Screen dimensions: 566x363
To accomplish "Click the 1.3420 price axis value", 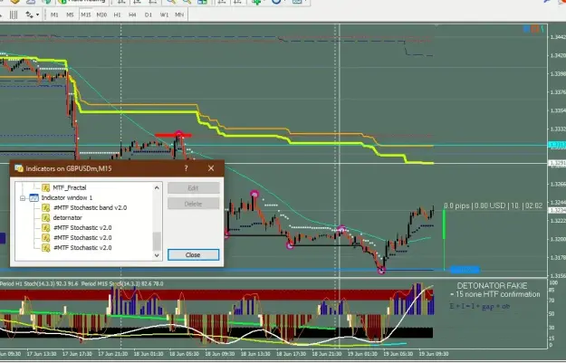I will tap(557, 55).
